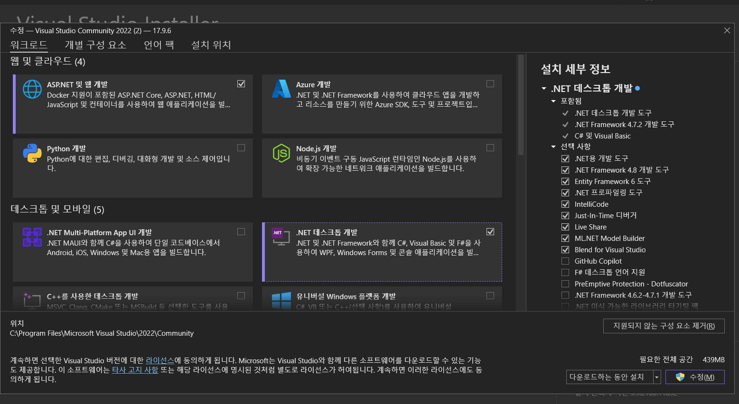Screen dimensions: 739x404
Task: Click the C# 및 Visual Basic included item
Action: click(602, 136)
